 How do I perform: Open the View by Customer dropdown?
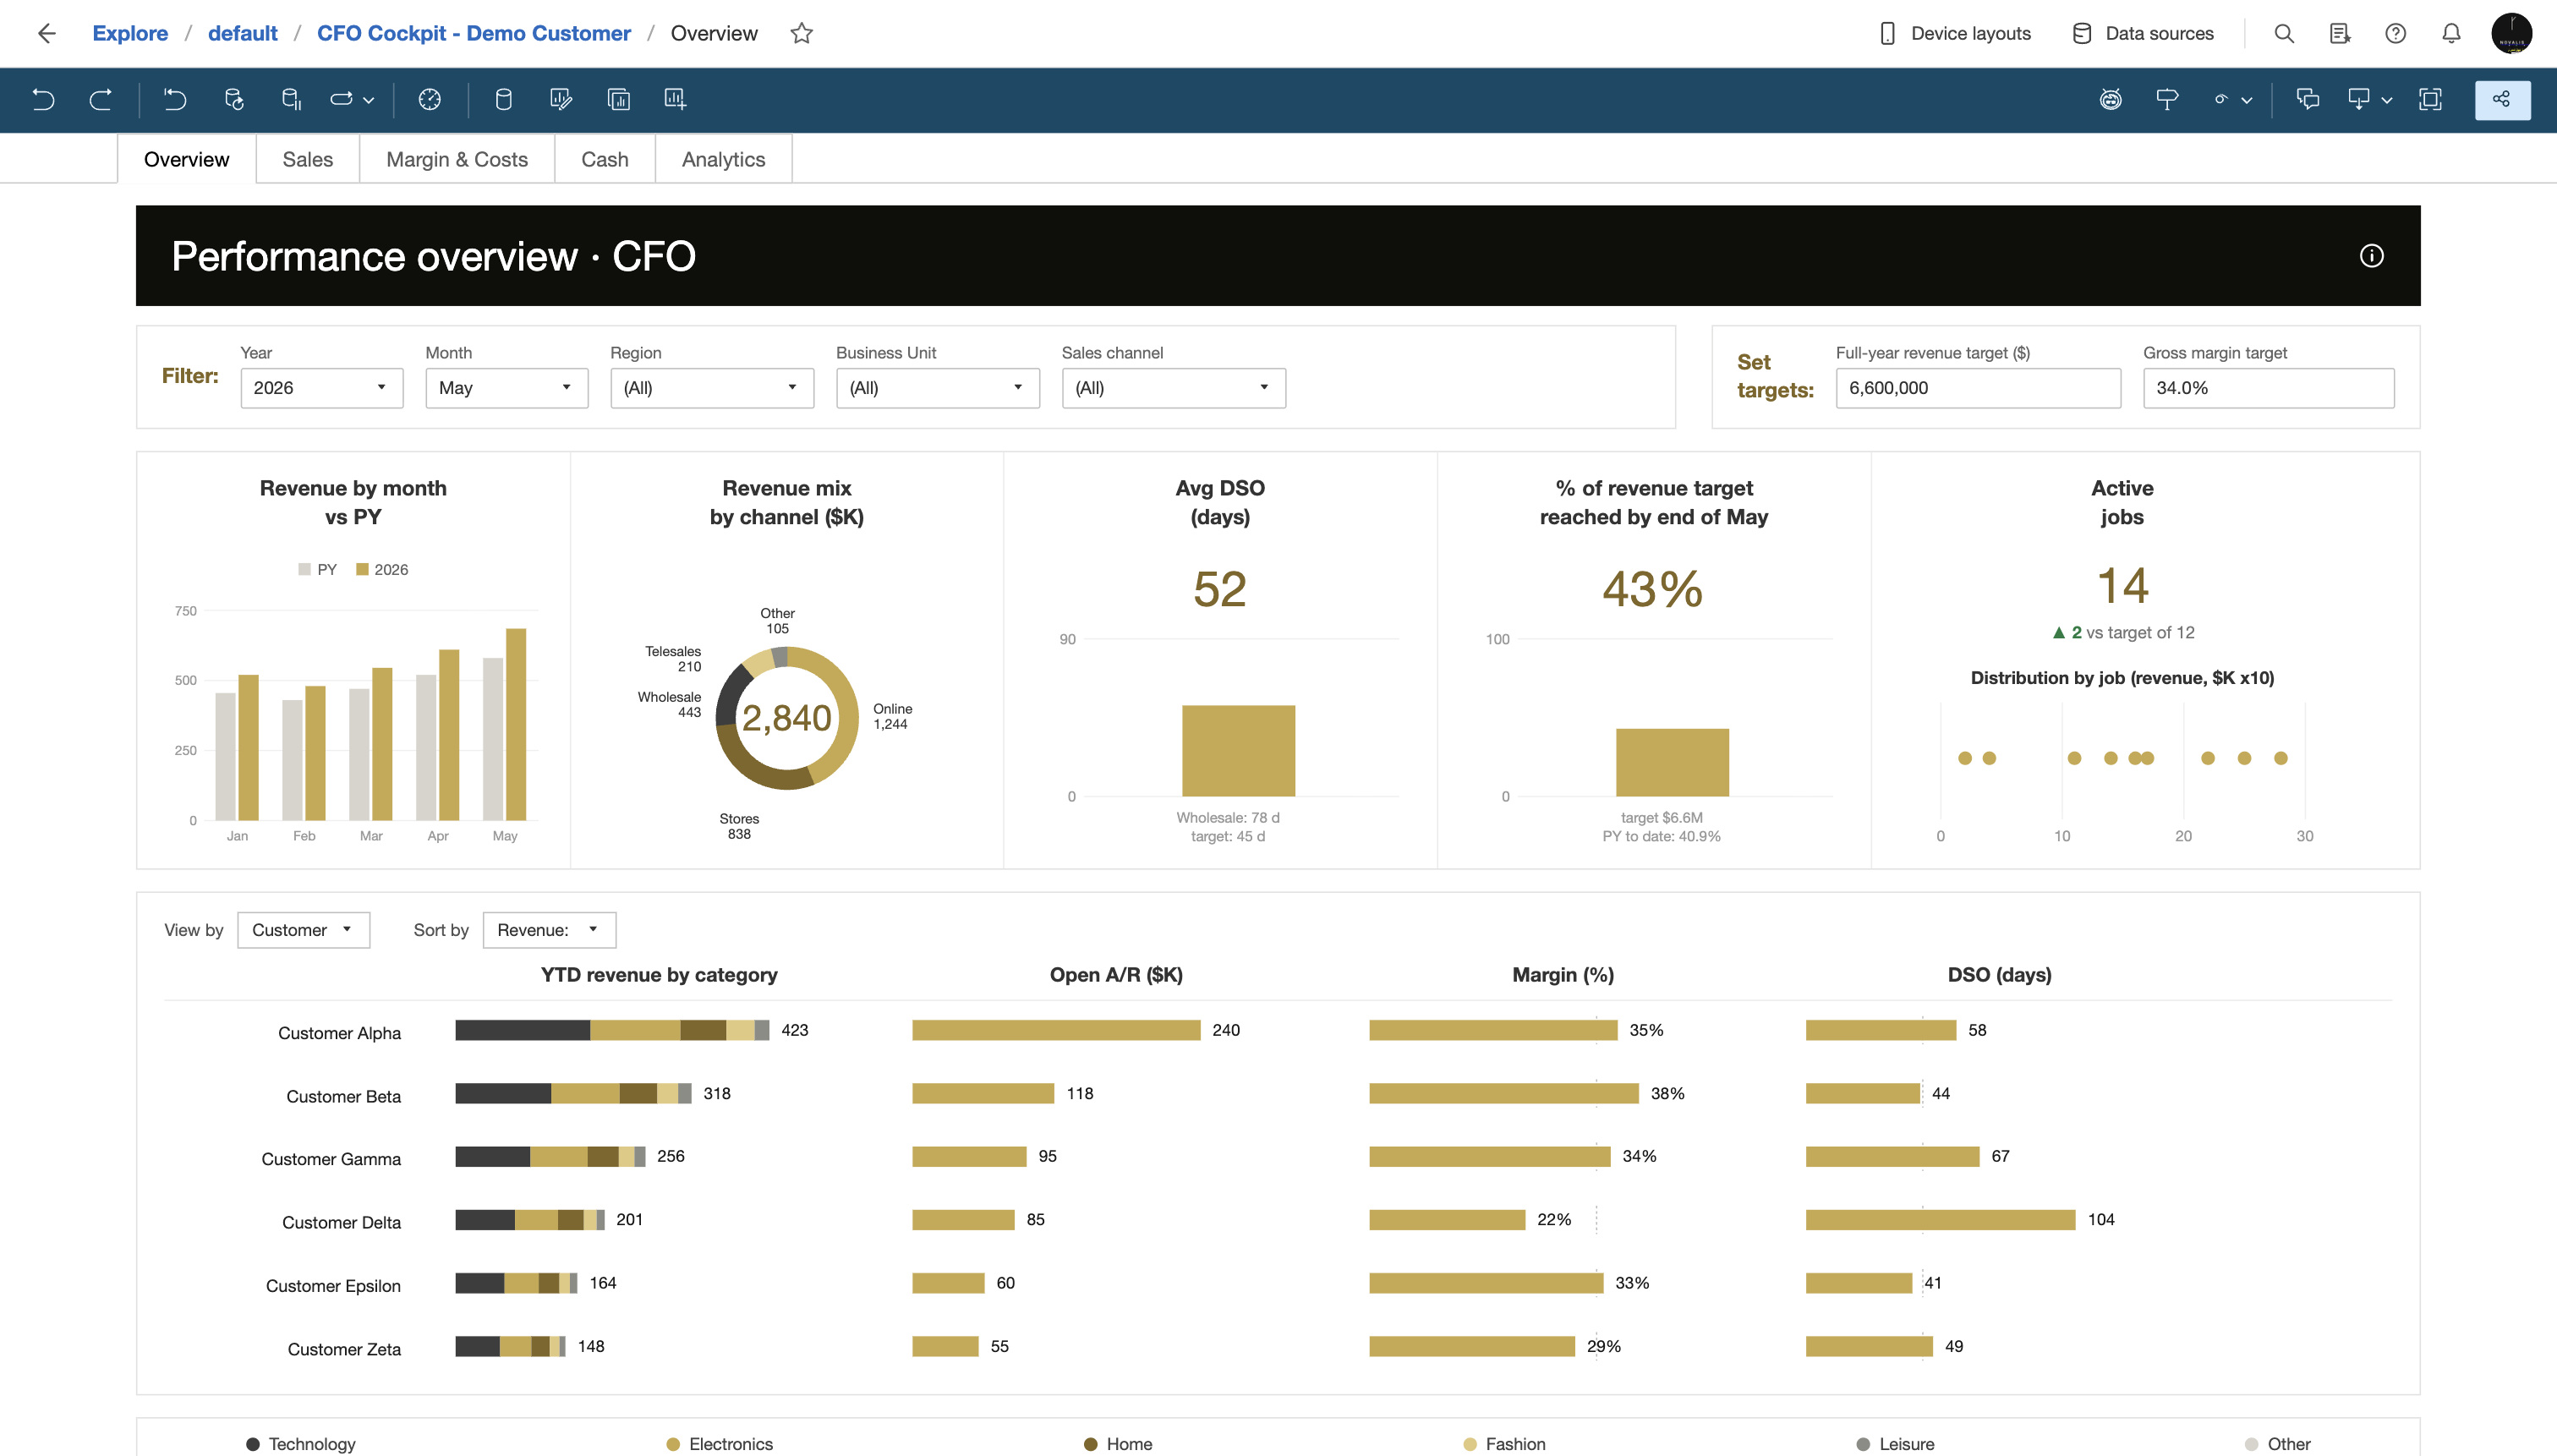(x=304, y=930)
